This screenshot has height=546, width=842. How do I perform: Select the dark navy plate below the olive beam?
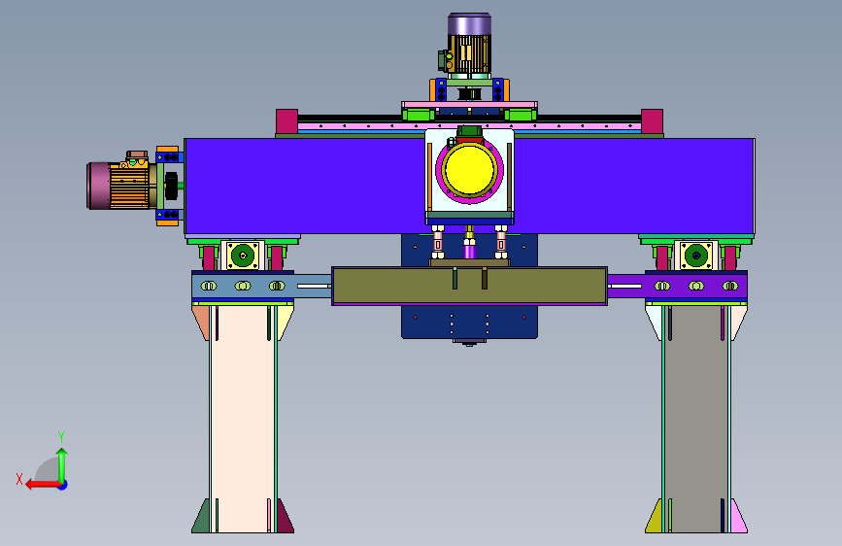pyautogui.click(x=469, y=322)
